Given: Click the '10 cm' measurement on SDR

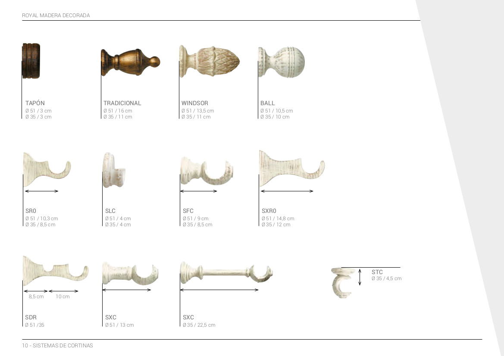Looking at the screenshot, I should pos(63,297).
